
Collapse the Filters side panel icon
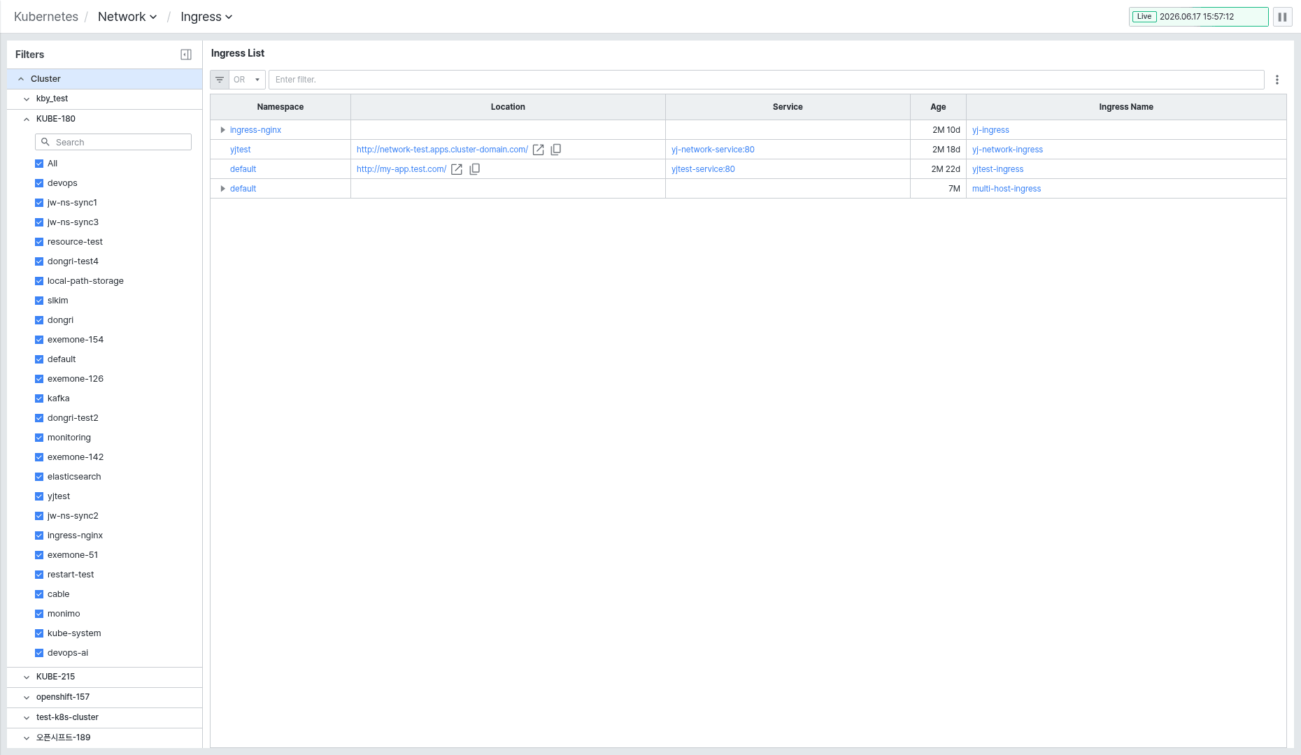pos(186,55)
